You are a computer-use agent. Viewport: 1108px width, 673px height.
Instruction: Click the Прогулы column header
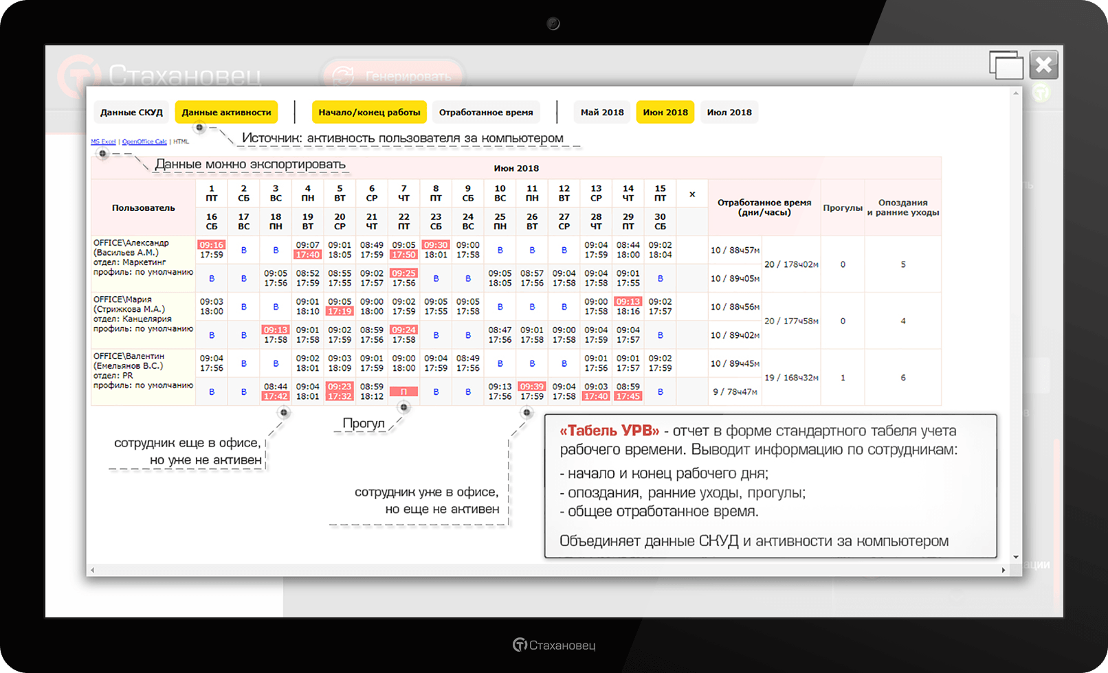click(x=843, y=207)
